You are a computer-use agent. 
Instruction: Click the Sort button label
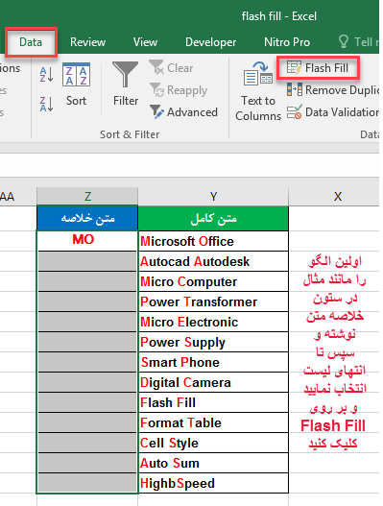(x=76, y=101)
